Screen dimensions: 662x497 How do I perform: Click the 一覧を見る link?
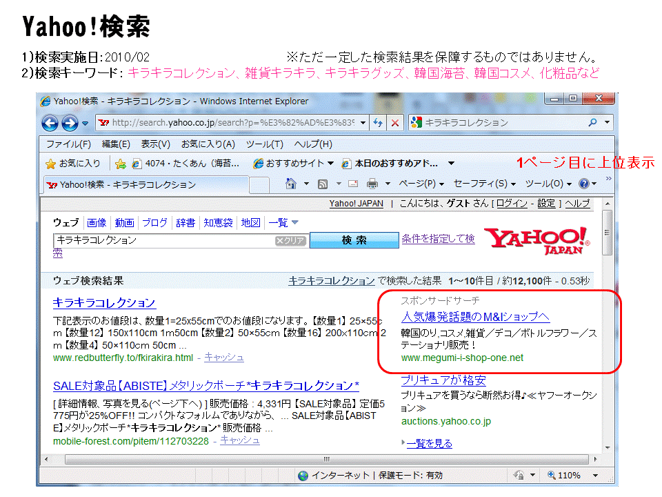coord(430,444)
